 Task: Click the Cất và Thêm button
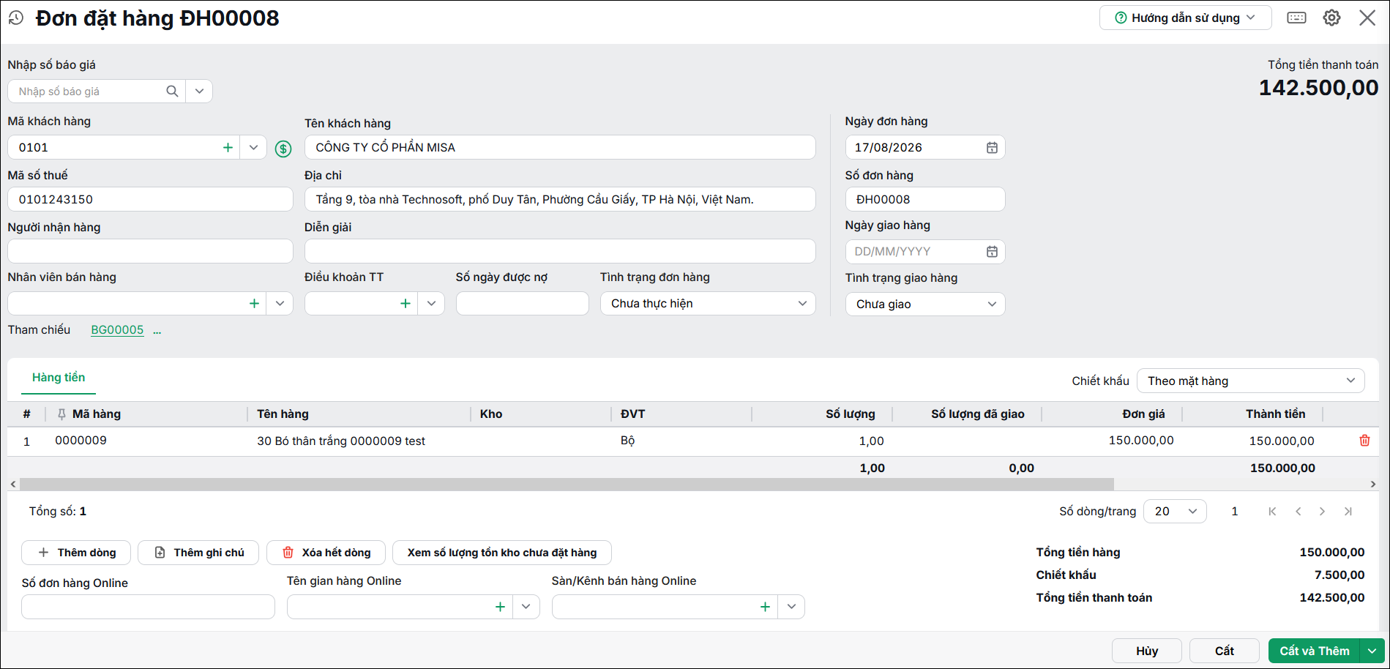pyautogui.click(x=1314, y=651)
